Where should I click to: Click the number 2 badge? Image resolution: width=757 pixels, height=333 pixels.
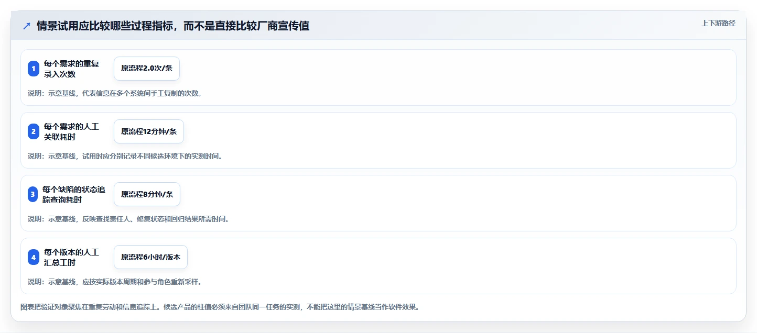pos(34,131)
